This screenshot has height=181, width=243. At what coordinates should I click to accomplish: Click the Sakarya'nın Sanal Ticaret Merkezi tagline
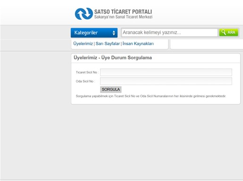point(123,17)
